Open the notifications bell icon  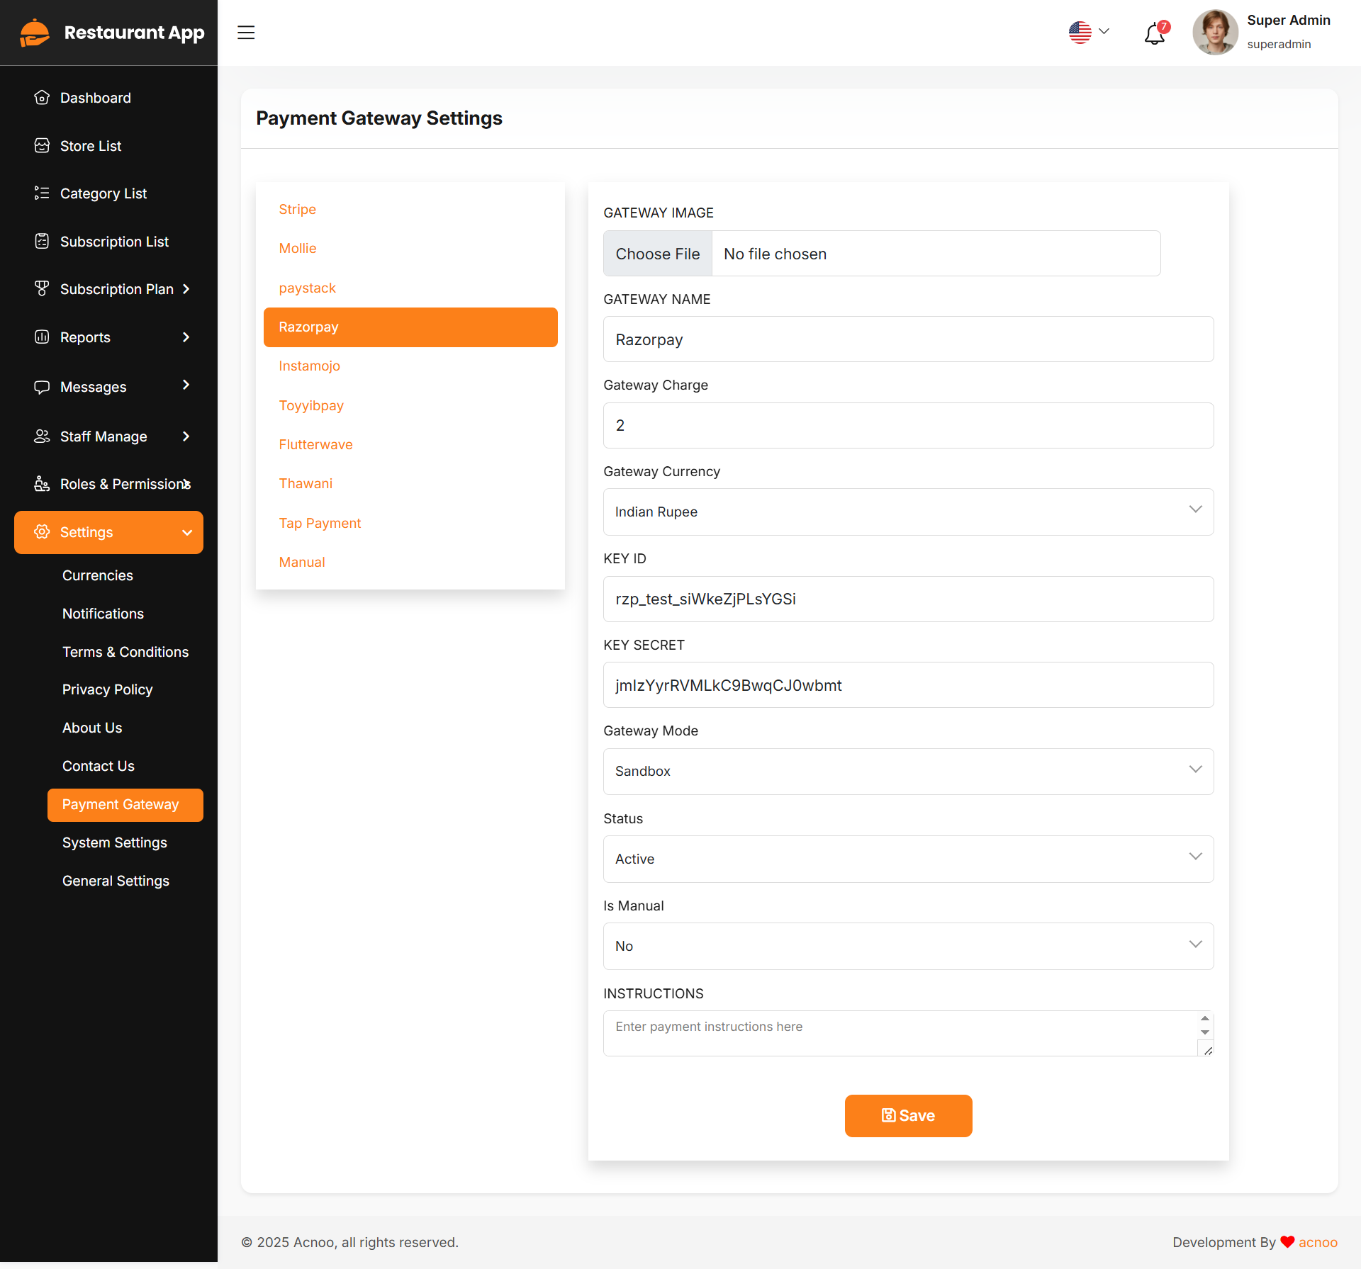1155,33
